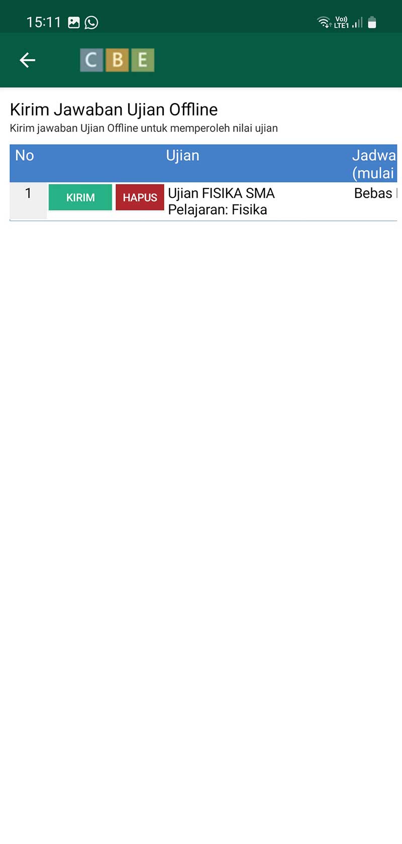This screenshot has height=844, width=402.
Task: Tap the Bebas schedule cell
Action: [375, 193]
